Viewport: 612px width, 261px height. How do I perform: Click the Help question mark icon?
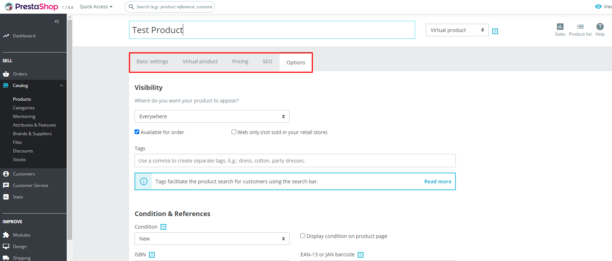tap(600, 27)
